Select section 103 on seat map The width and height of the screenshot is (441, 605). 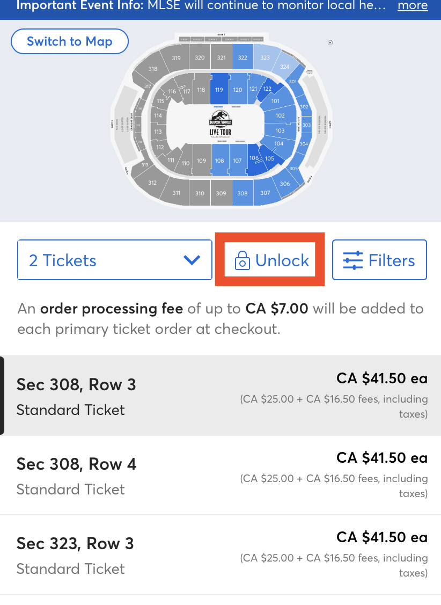click(280, 130)
